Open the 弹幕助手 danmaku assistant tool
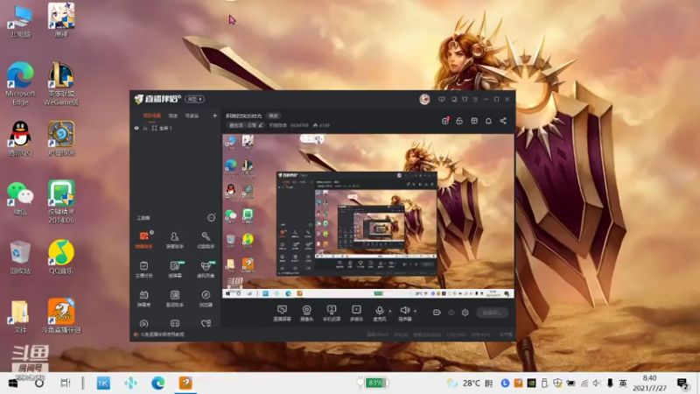The width and height of the screenshot is (700, 394). click(143, 239)
